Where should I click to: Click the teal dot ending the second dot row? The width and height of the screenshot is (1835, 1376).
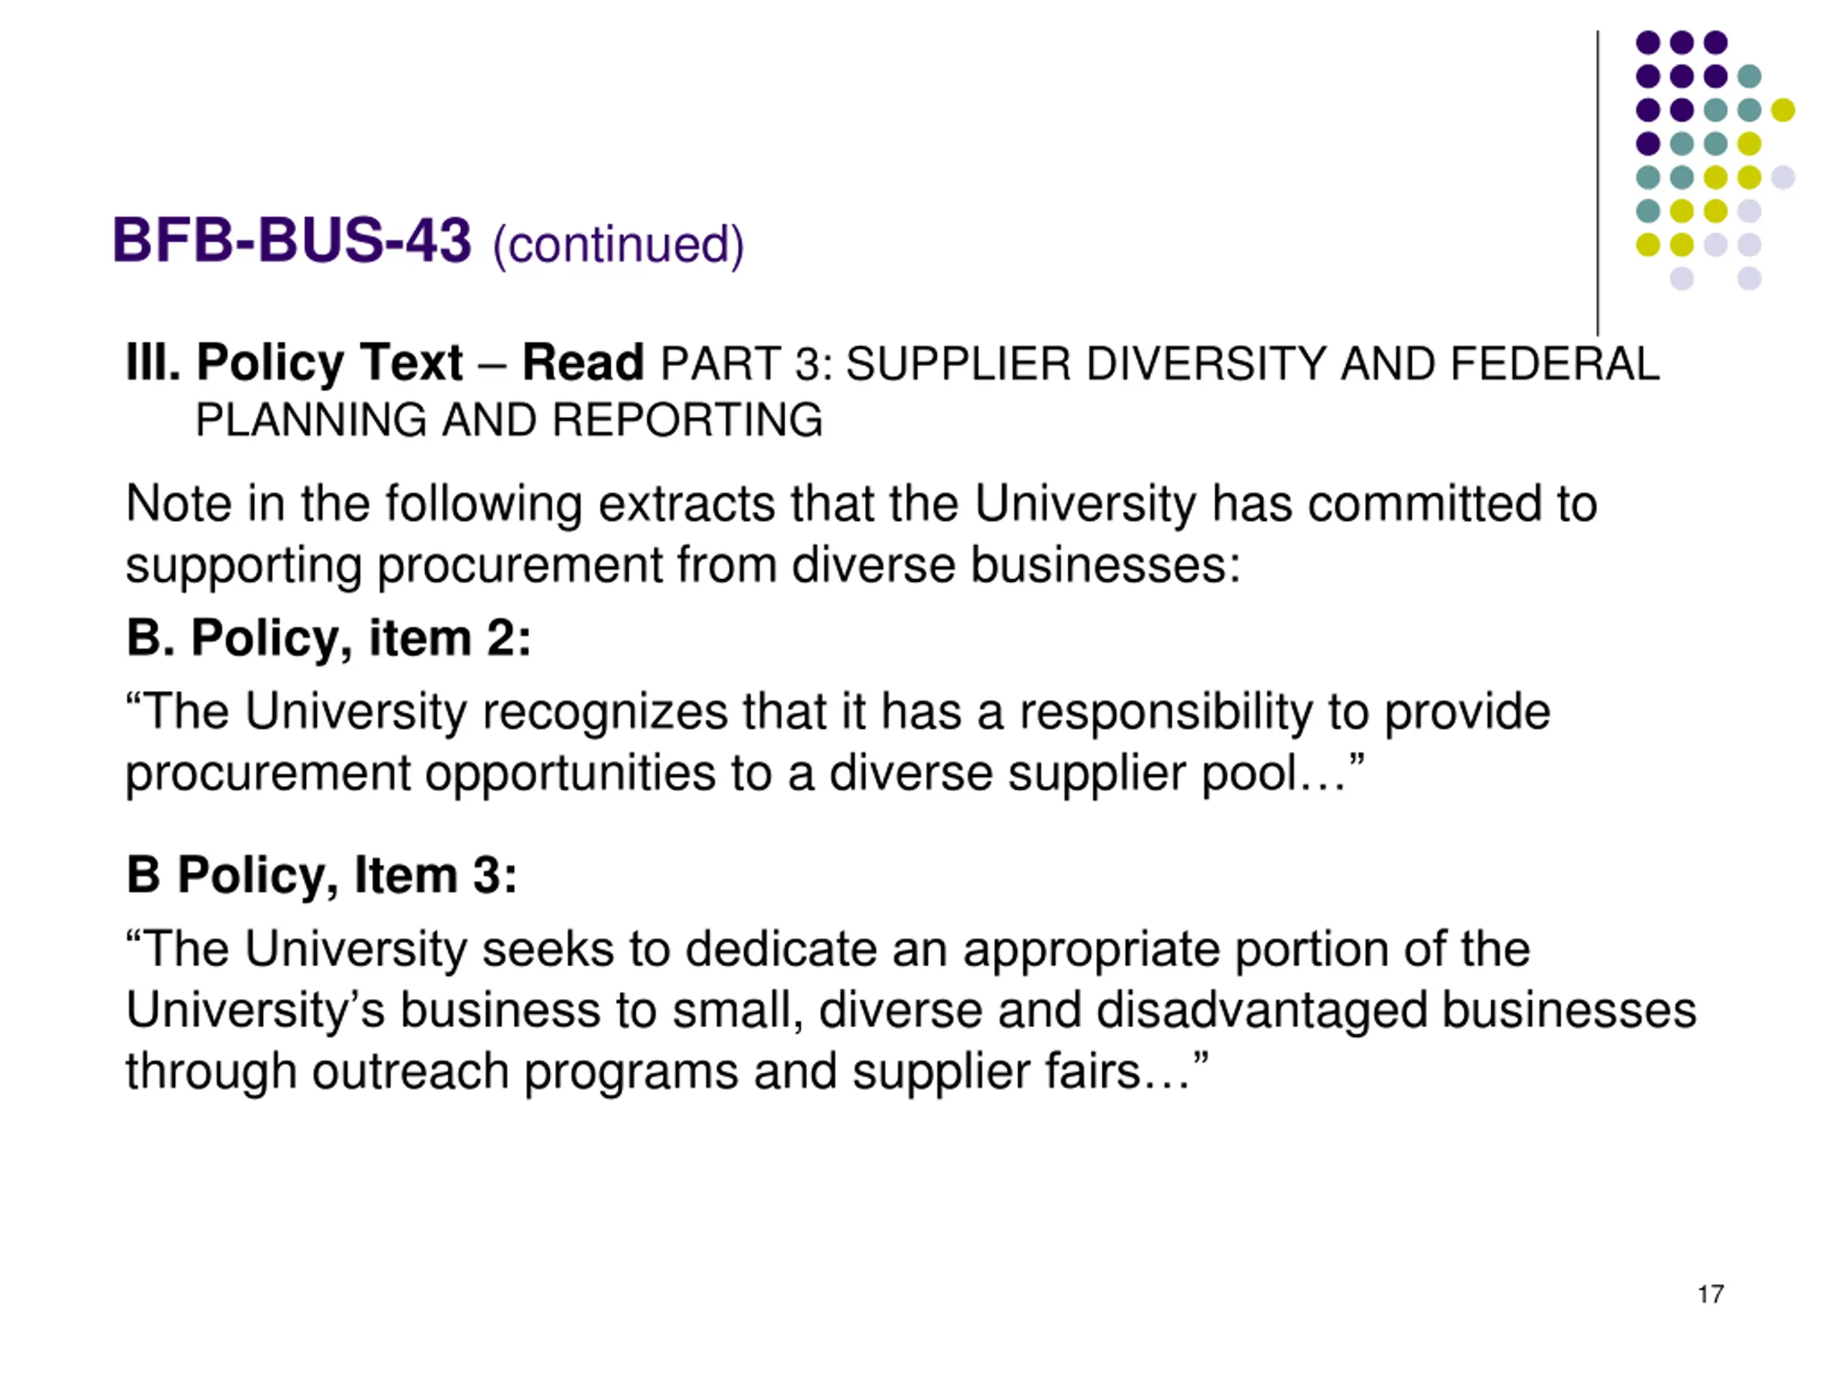[1749, 76]
